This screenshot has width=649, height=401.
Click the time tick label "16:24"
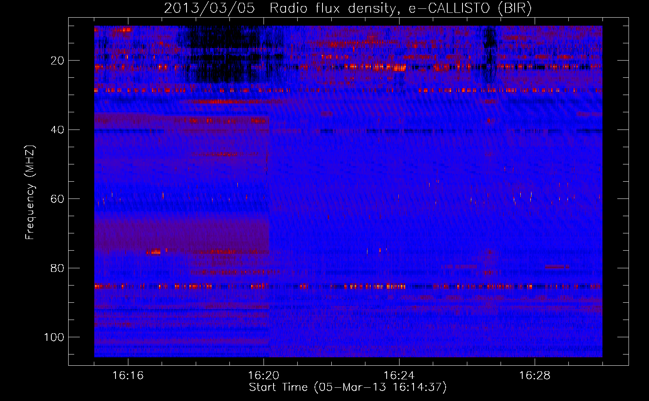(399, 375)
